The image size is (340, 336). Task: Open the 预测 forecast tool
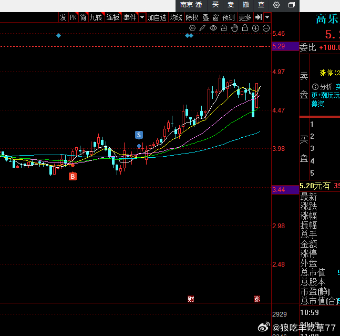click(x=228, y=17)
